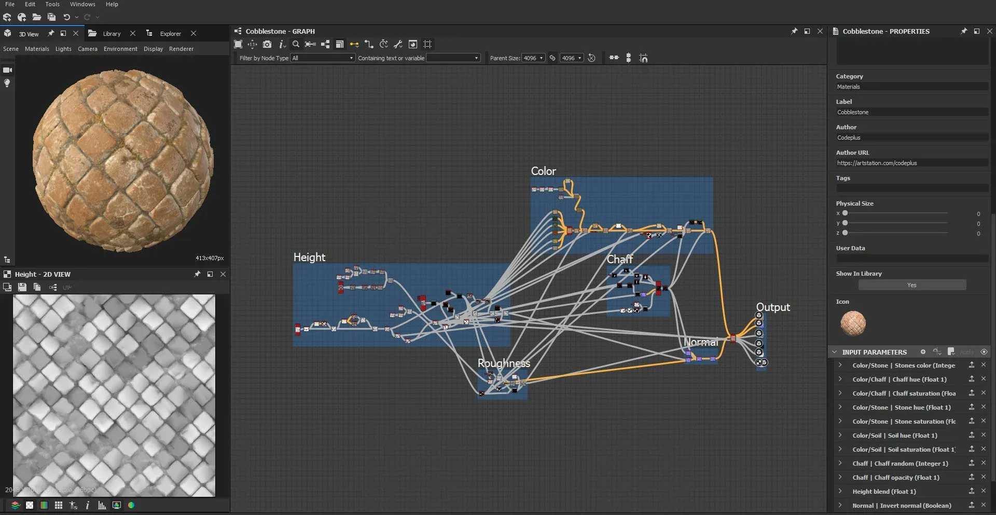Click the cobblestone Icon thumbnail
Image resolution: width=996 pixels, height=515 pixels.
point(853,323)
